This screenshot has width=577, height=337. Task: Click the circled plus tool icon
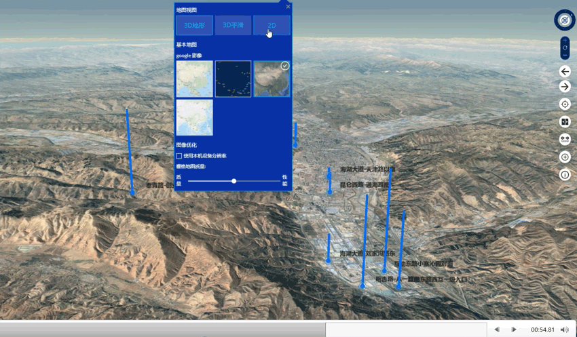click(x=564, y=157)
